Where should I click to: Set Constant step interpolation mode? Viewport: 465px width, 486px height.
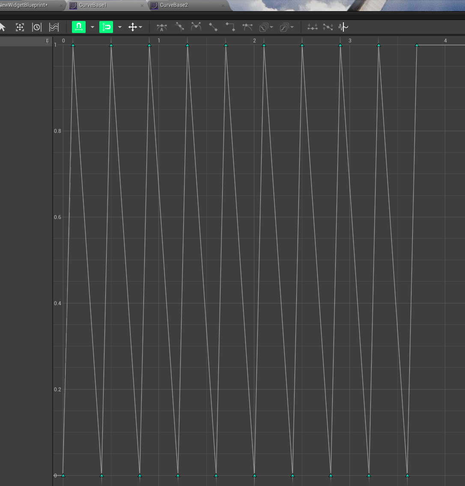(x=230, y=27)
